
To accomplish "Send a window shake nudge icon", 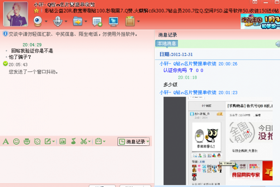I will pos(37,141).
